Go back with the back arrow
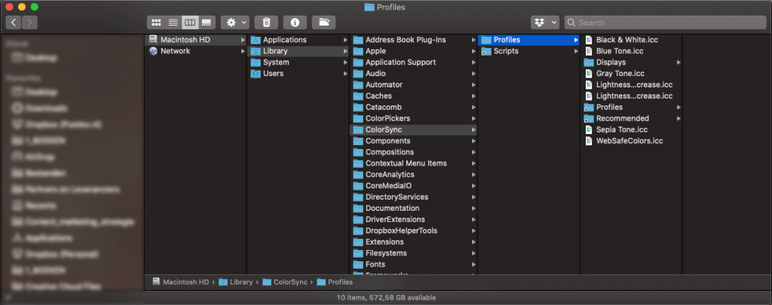Viewport: 772px width, 305px height. 14,23
